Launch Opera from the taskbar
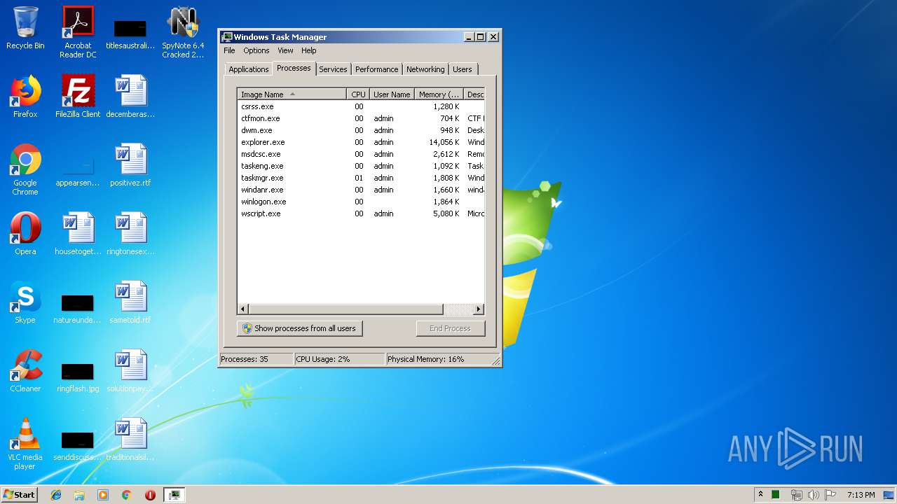The width and height of the screenshot is (897, 504). 150,495
